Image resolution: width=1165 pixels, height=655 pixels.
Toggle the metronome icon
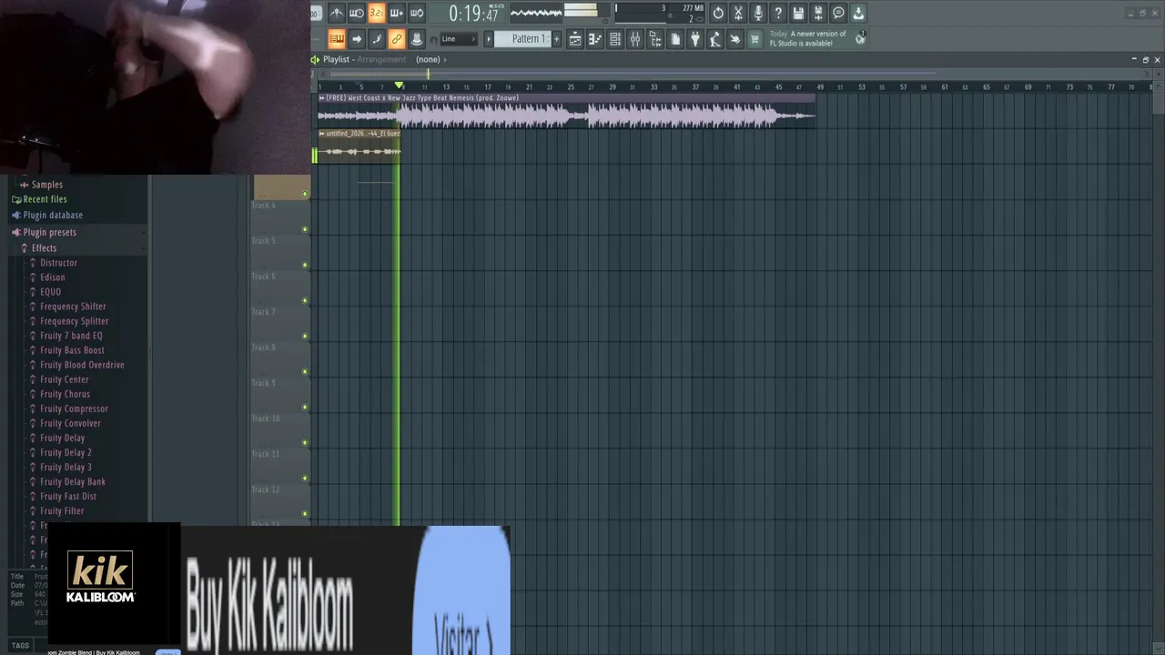(336, 13)
